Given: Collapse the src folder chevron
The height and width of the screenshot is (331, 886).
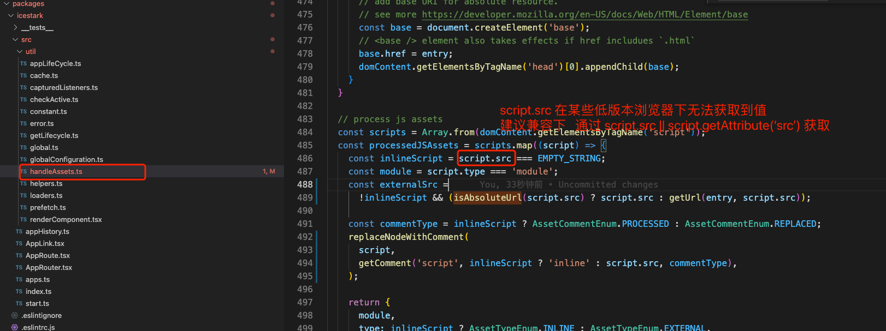Looking at the screenshot, I should [15, 39].
